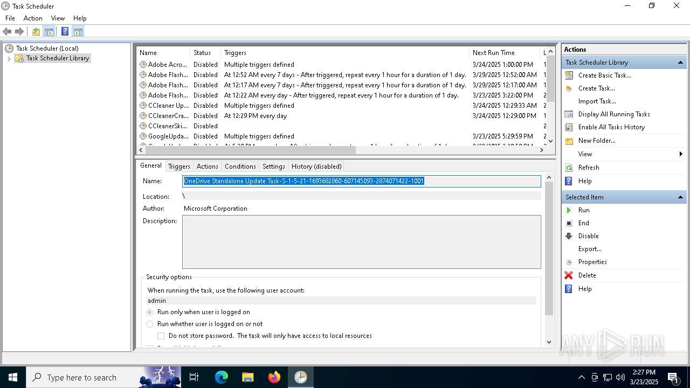
Task: Switch to the Settings tab
Action: [x=274, y=167]
